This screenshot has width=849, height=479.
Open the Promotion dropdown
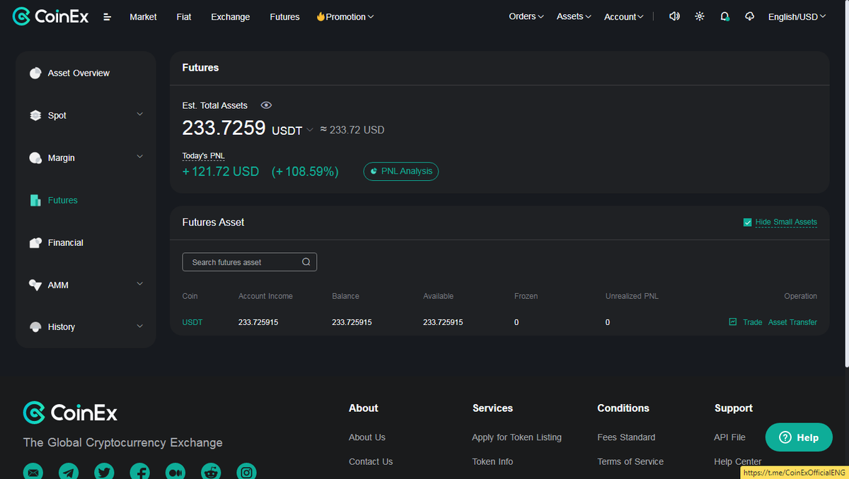pos(345,17)
